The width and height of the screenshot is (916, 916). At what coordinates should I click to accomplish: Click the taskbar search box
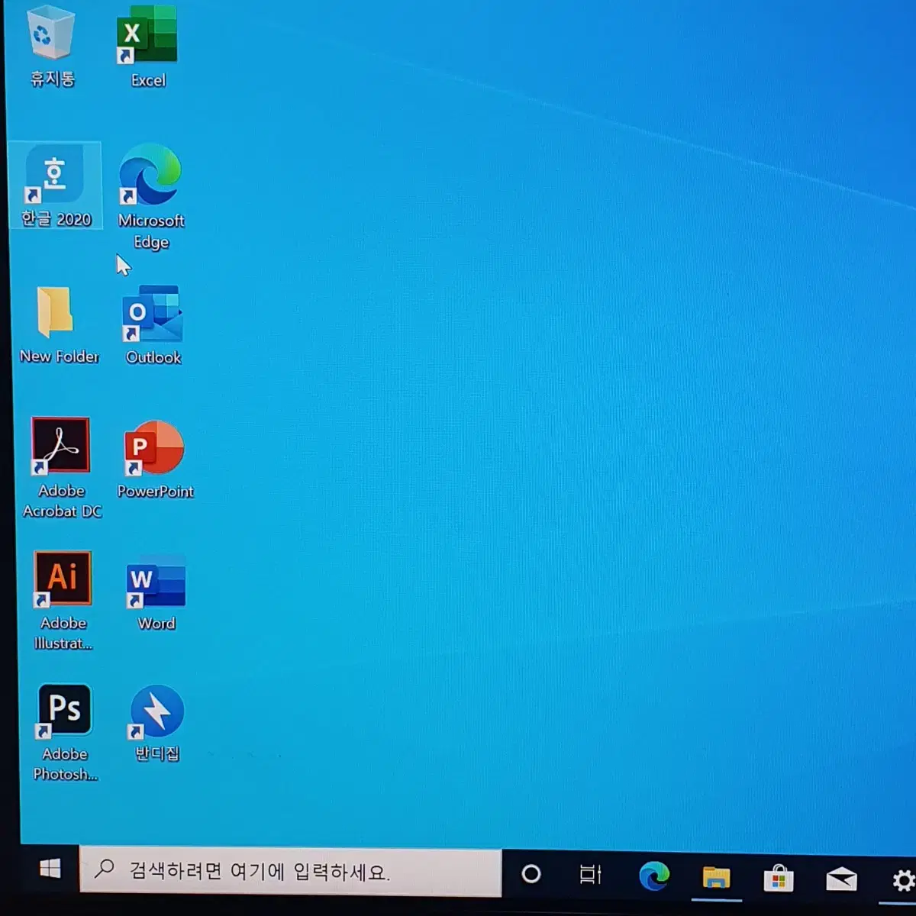291,871
